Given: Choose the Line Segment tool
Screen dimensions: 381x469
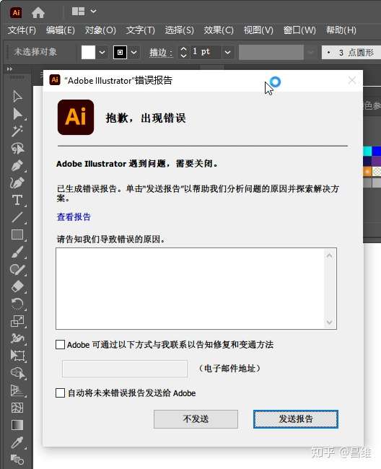Looking at the screenshot, I should point(17,217).
